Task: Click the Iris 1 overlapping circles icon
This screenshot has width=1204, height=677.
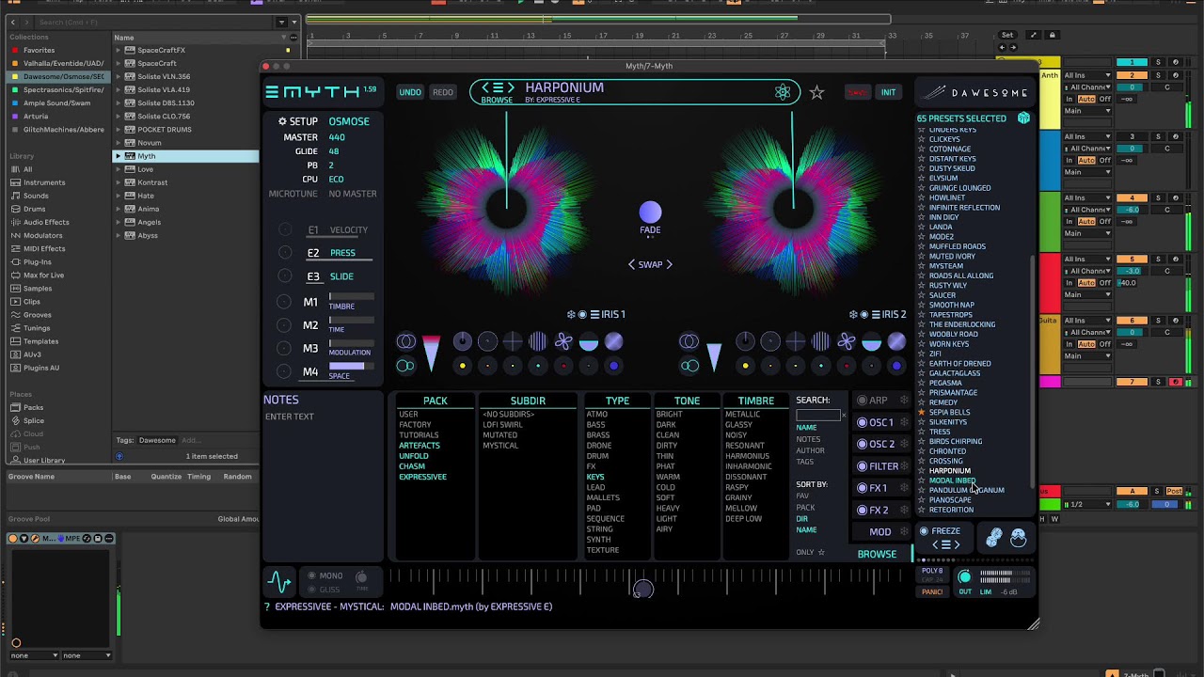Action: pos(405,341)
